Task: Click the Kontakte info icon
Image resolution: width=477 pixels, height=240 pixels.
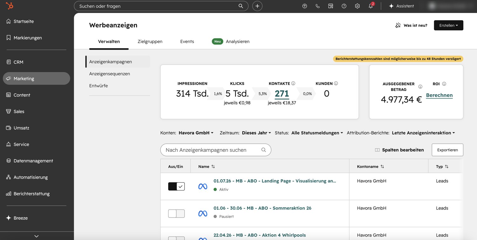Action: coord(293,83)
